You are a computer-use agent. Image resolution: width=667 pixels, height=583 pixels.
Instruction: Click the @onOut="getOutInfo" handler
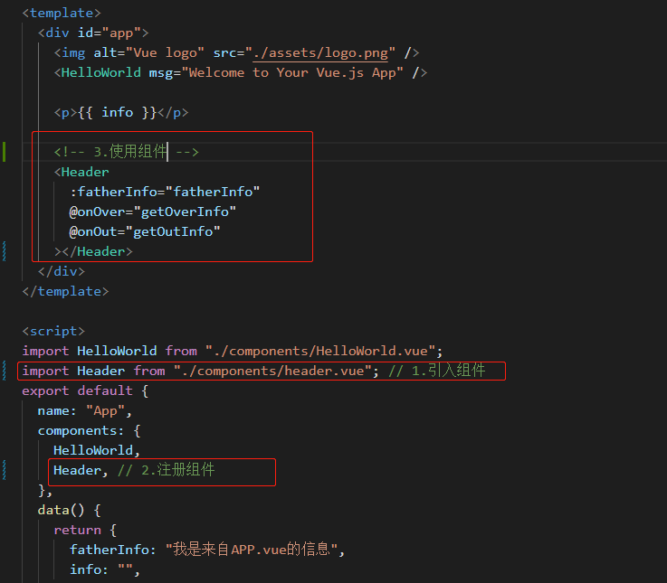145,231
